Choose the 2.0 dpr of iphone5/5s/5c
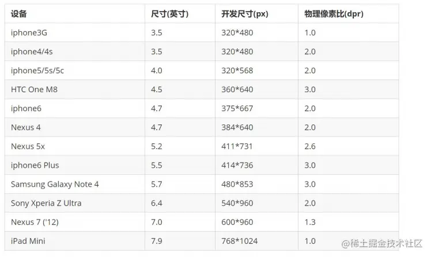The image size is (431, 257). (310, 71)
